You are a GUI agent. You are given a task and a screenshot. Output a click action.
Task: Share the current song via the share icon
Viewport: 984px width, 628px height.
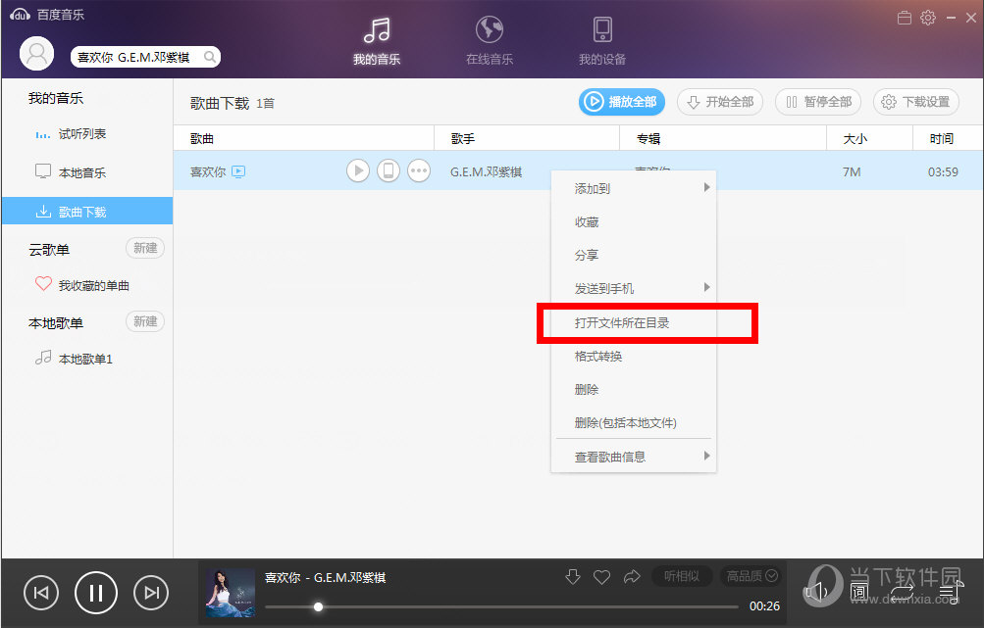631,576
